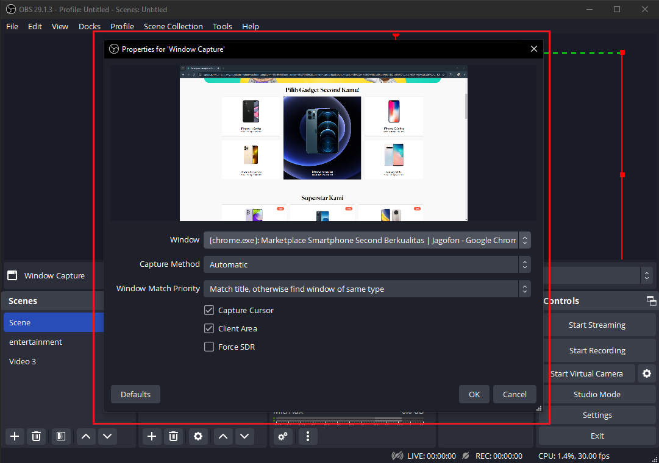659x463 pixels.
Task: Click the LIVE status icon
Action: pos(397,456)
